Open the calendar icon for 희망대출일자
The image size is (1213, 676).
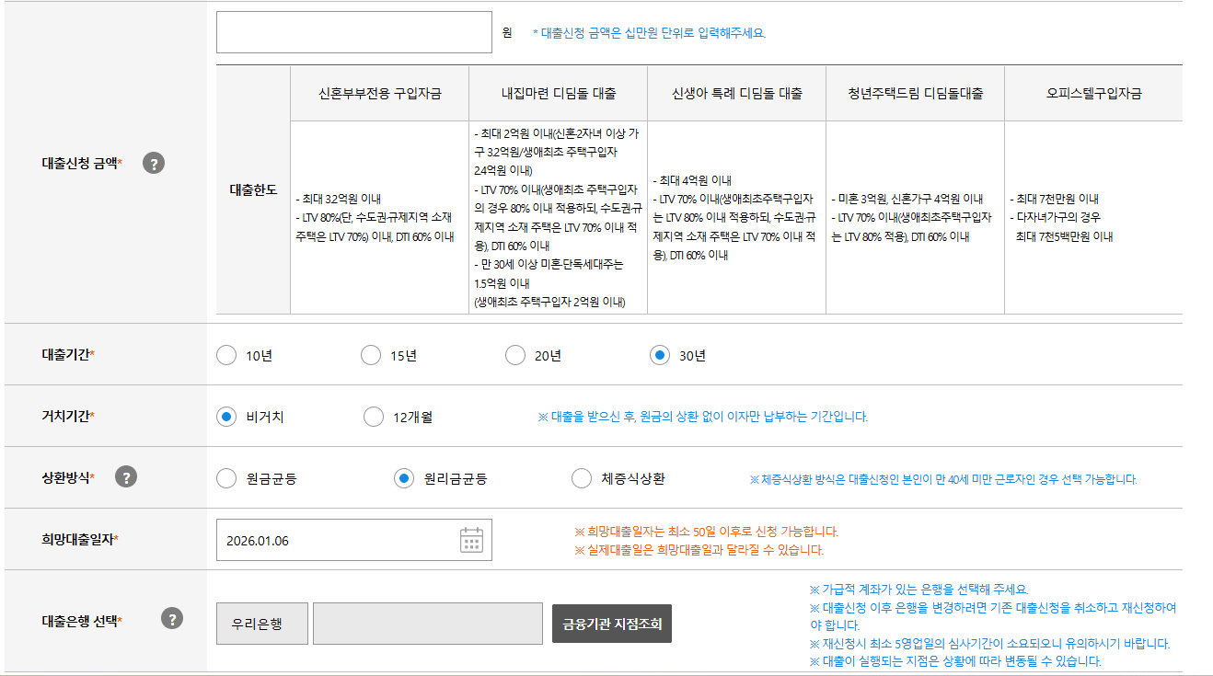click(471, 542)
